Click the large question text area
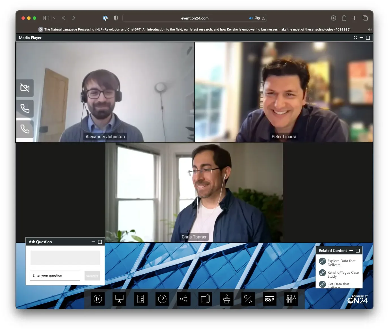The height and width of the screenshot is (330, 389). coord(65,258)
